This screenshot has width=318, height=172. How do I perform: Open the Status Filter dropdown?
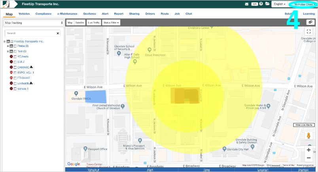[111, 23]
